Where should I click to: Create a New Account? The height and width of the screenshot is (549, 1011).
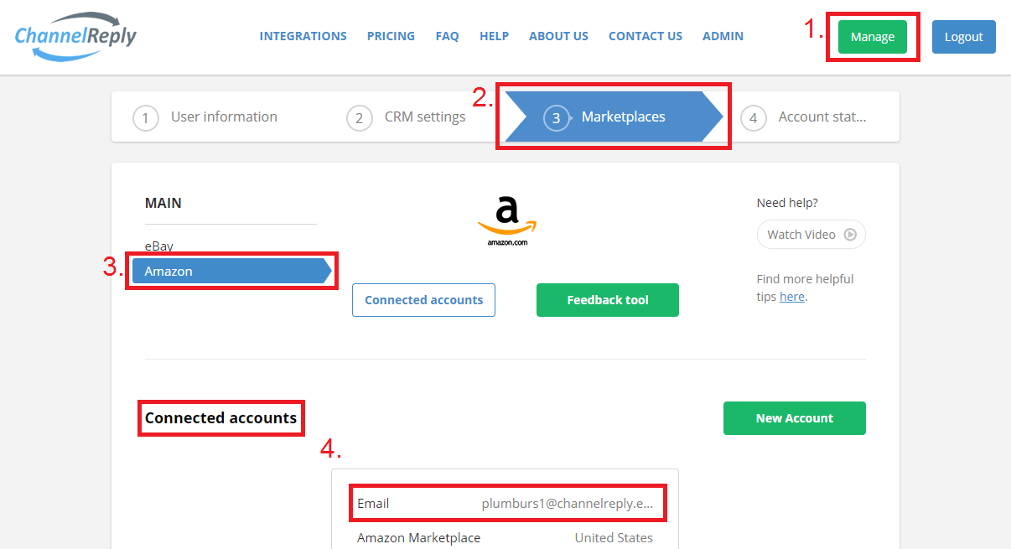point(794,417)
